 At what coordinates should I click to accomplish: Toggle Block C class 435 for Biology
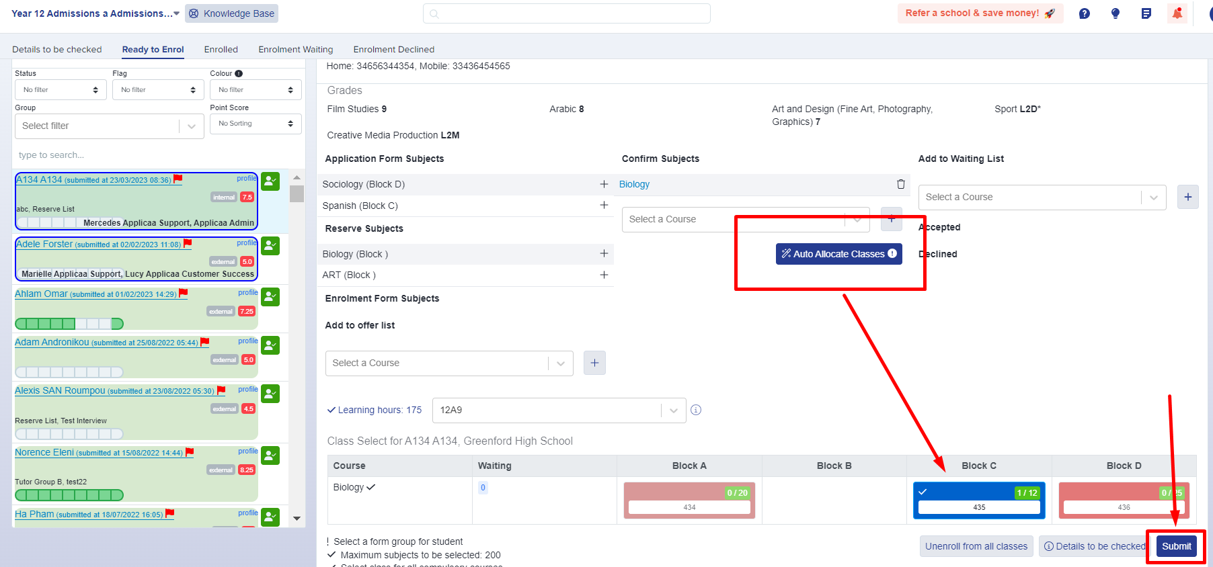tap(979, 500)
